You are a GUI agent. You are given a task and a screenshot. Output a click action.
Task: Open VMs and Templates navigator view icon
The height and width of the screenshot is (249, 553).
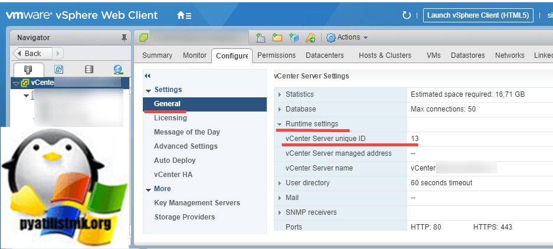click(x=58, y=70)
